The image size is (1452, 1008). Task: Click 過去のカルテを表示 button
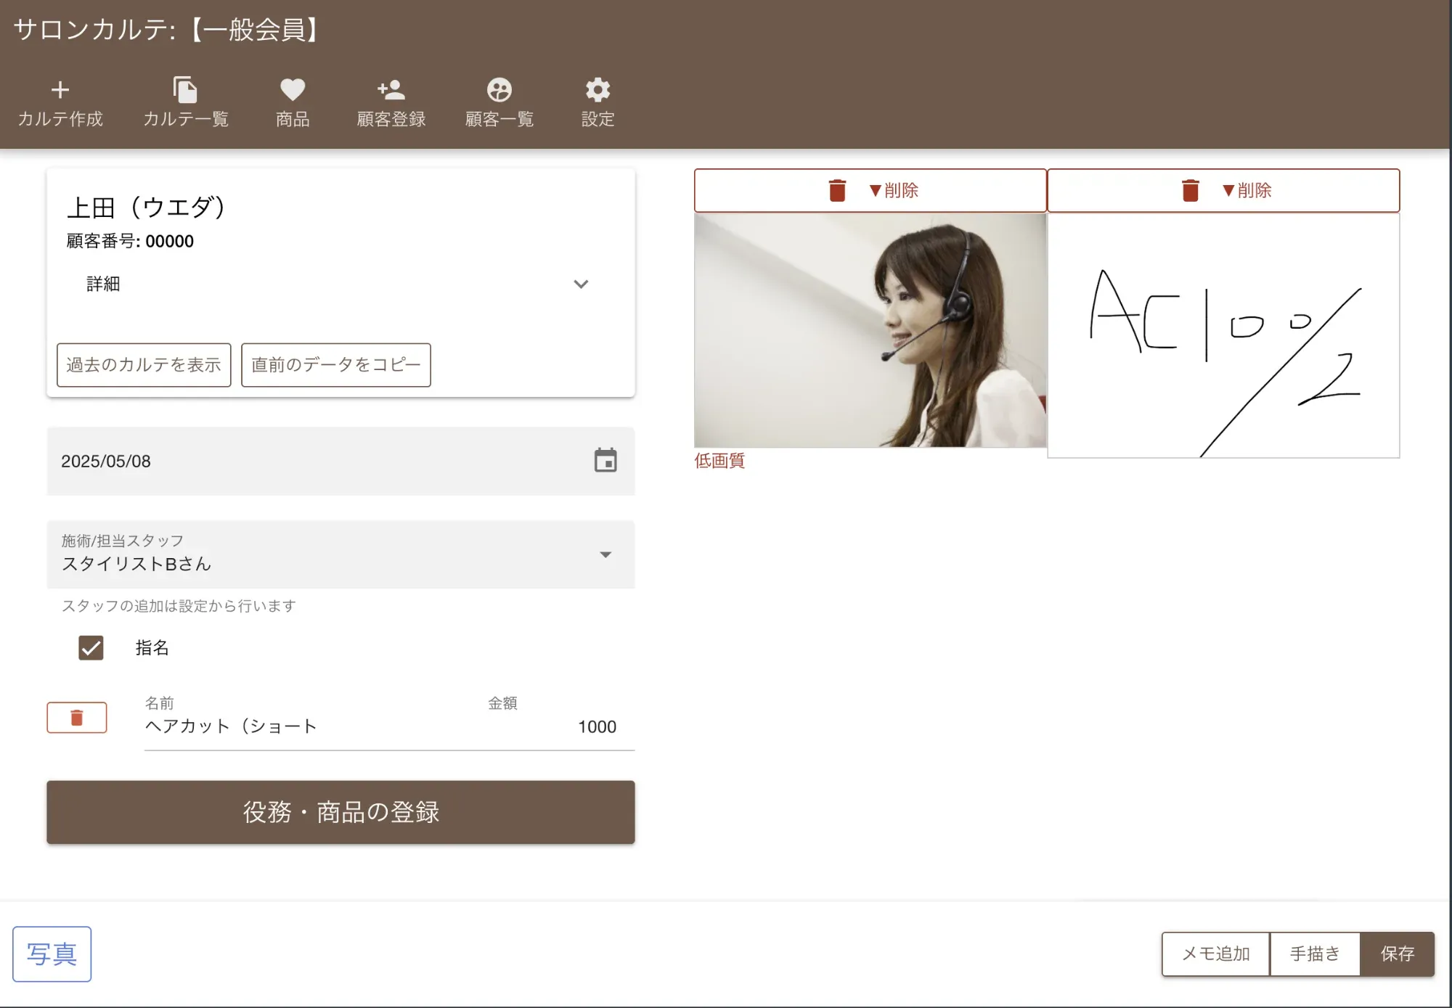144,365
